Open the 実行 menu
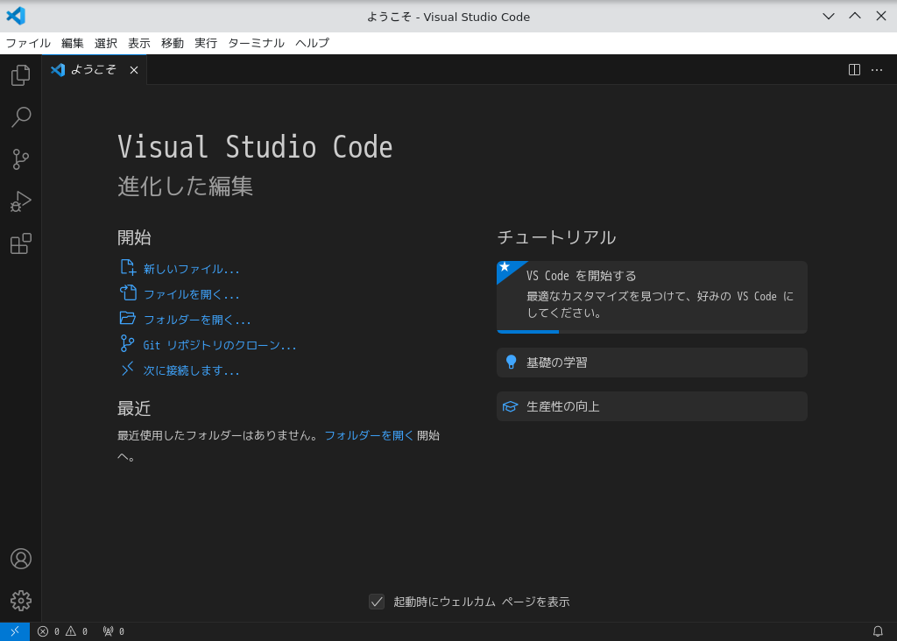 coord(205,43)
